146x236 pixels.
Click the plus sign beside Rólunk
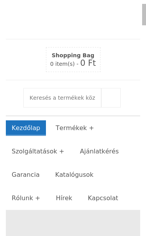click(x=38, y=198)
